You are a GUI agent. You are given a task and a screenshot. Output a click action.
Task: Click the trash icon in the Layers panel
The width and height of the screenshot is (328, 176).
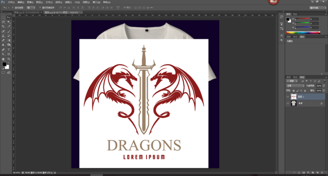322,173
